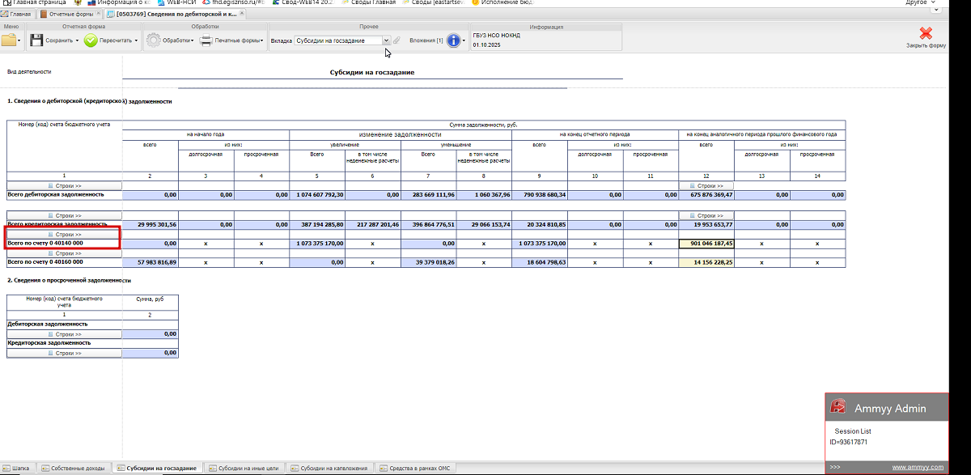The height and width of the screenshot is (475, 971).
Task: Expand Строки above Всего кредиторская задолженность
Action: pyautogui.click(x=64, y=215)
